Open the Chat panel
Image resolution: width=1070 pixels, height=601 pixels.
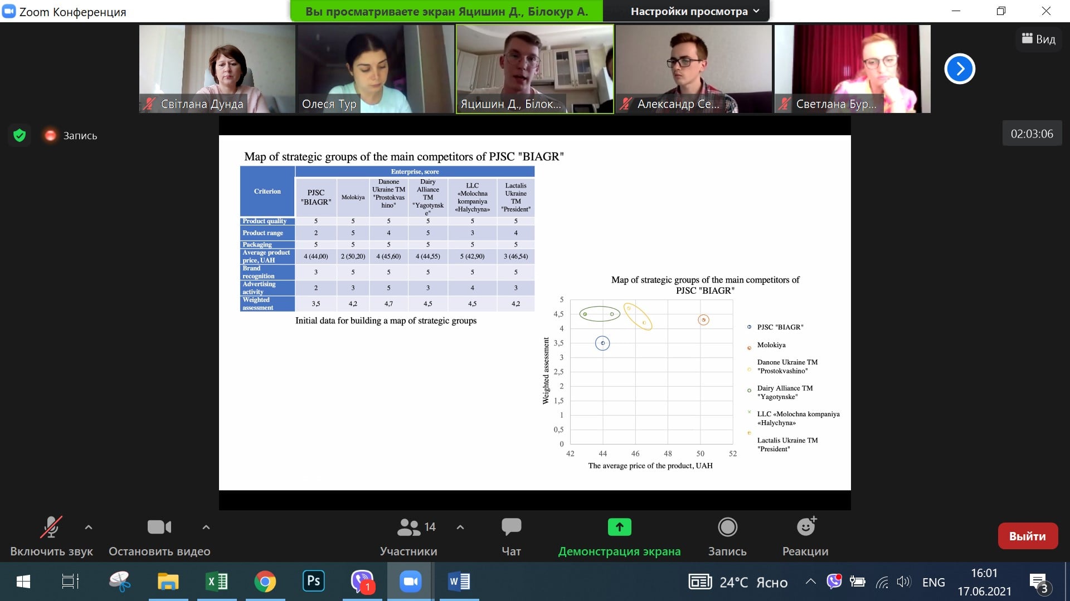pos(511,527)
